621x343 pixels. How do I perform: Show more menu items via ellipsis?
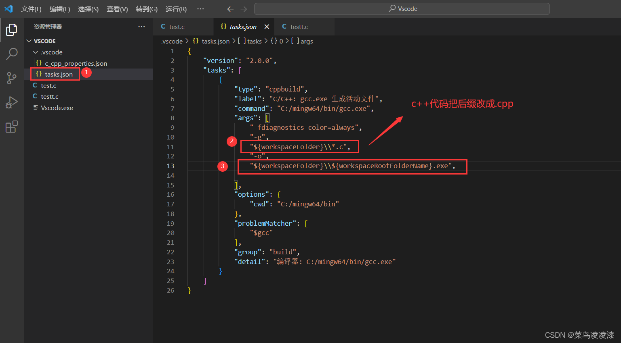pyautogui.click(x=200, y=9)
